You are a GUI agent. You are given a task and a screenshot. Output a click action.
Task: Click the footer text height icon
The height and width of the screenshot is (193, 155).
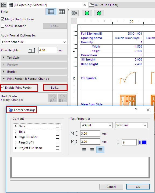[x=74, y=134]
